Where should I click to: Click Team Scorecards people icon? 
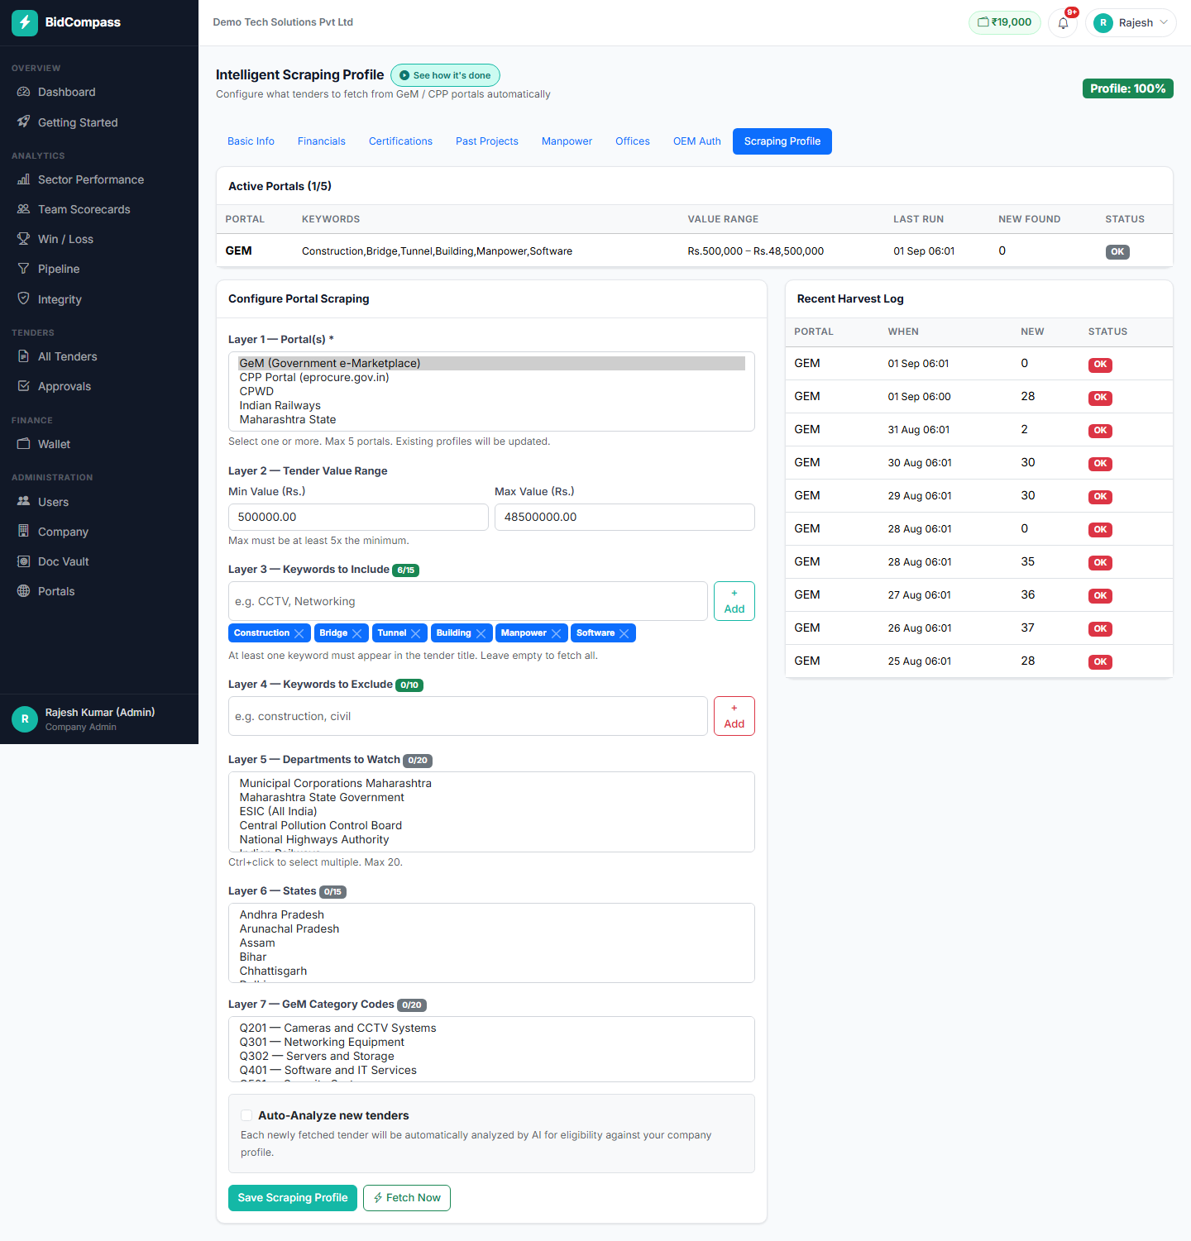tap(23, 209)
